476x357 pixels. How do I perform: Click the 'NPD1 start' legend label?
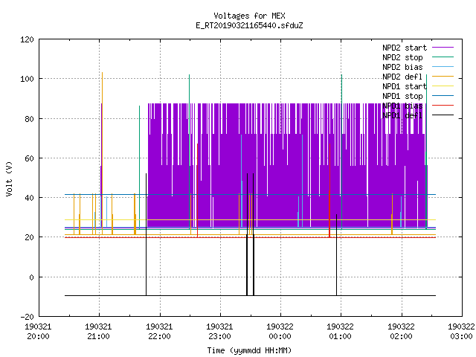click(x=405, y=86)
